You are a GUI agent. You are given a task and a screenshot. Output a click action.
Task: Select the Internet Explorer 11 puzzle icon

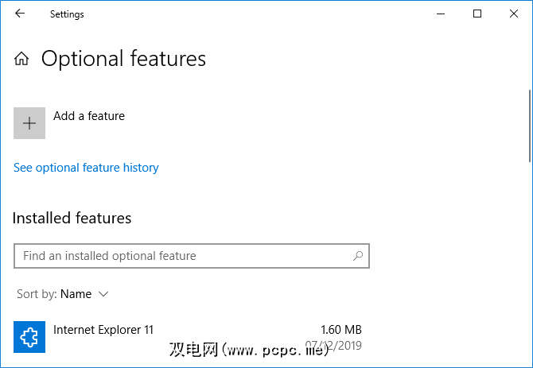[29, 337]
